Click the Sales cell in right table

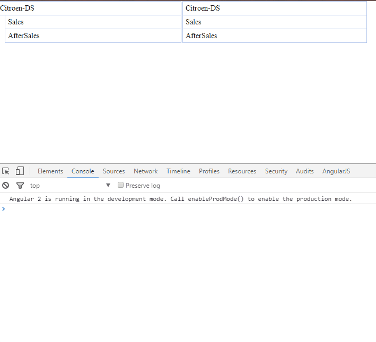tap(275, 22)
